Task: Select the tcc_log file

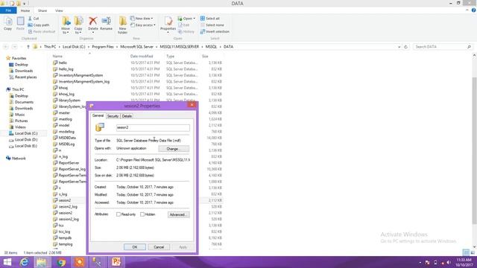Action: point(64,232)
